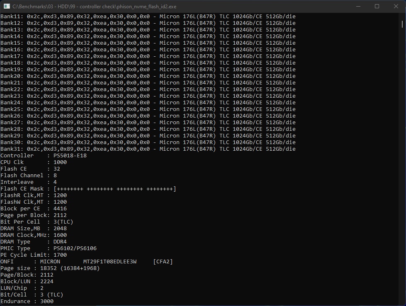Click the Interleave value 4
The height and width of the screenshot is (306, 406).
55,182
